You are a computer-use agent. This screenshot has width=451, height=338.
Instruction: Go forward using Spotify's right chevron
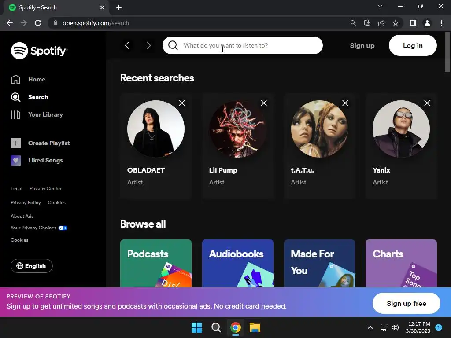(x=149, y=45)
